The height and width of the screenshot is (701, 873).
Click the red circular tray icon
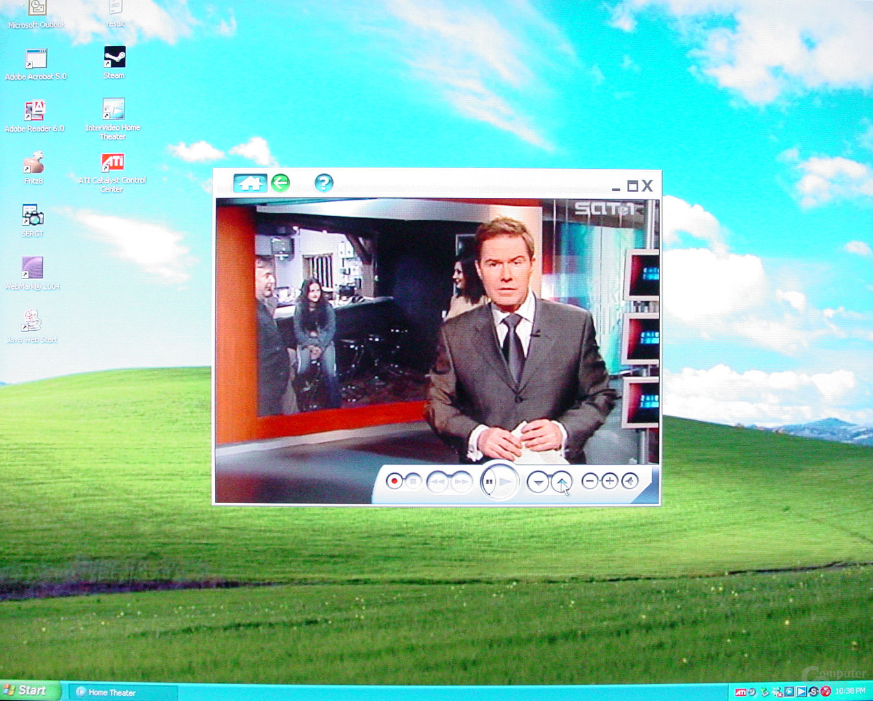click(826, 692)
